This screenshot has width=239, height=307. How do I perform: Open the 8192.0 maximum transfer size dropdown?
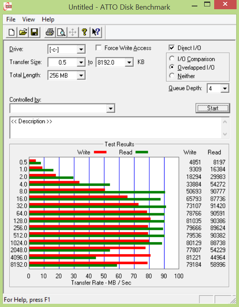pos(129,63)
